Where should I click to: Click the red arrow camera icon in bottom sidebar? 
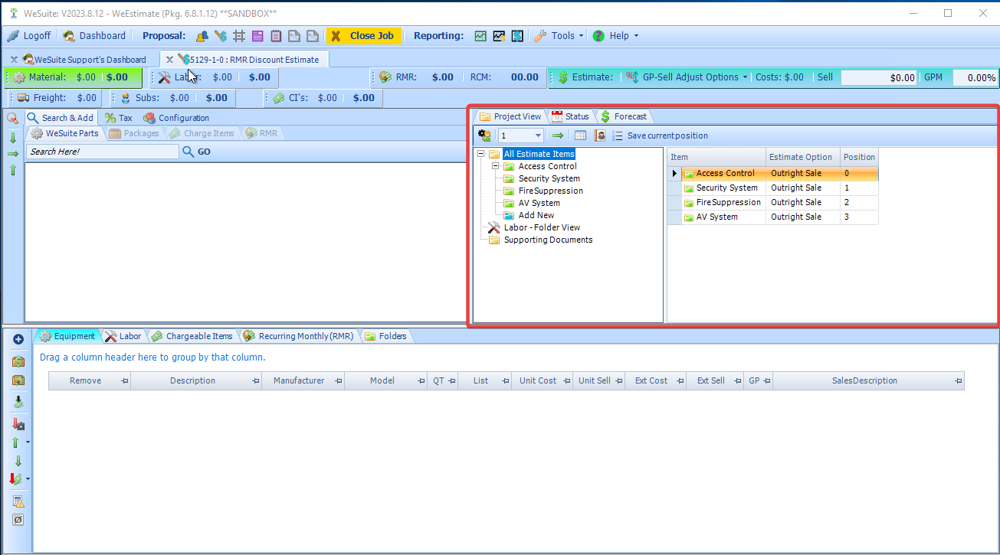[x=18, y=423]
